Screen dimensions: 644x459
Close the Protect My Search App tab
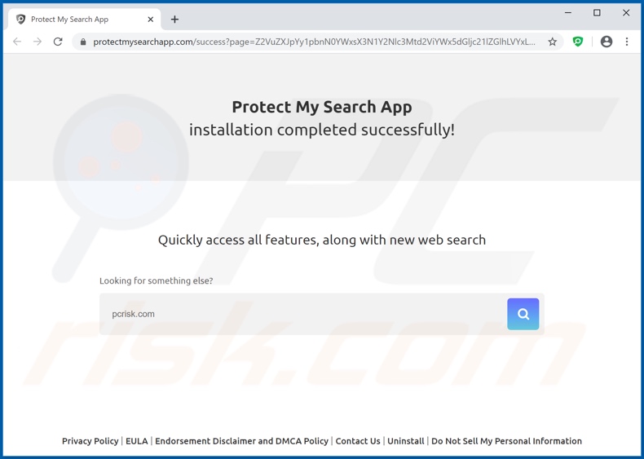pos(151,20)
